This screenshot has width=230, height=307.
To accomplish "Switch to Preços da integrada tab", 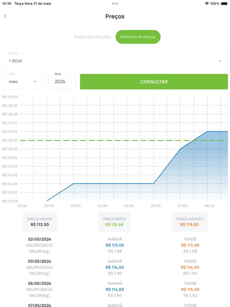I will point(92,37).
